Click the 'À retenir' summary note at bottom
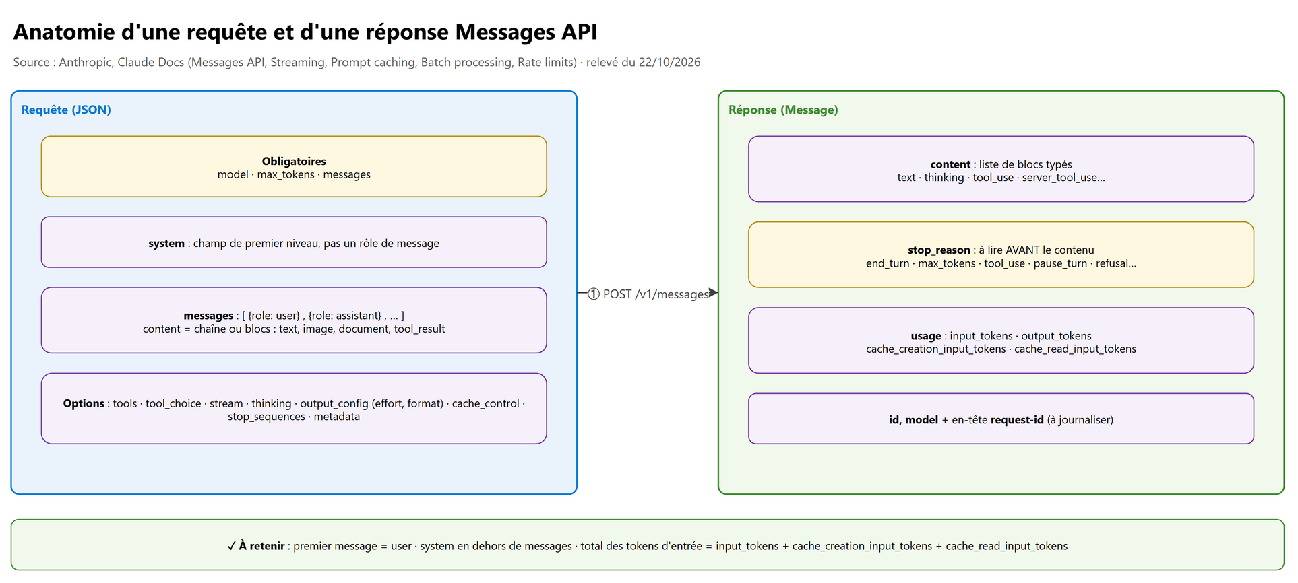 tap(648, 545)
